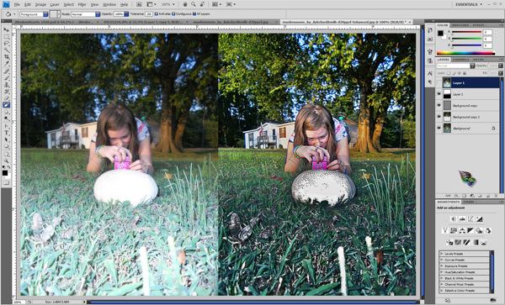The width and height of the screenshot is (505, 305).
Task: Add a Levels adjustment
Action: click(462, 219)
